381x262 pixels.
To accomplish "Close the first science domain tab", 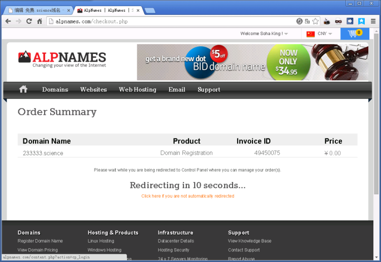I will point(69,11).
